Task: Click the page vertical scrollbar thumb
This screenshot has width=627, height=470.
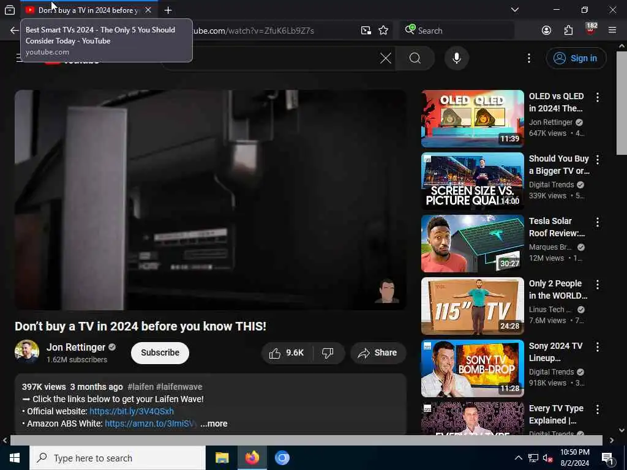Action: click(x=621, y=103)
